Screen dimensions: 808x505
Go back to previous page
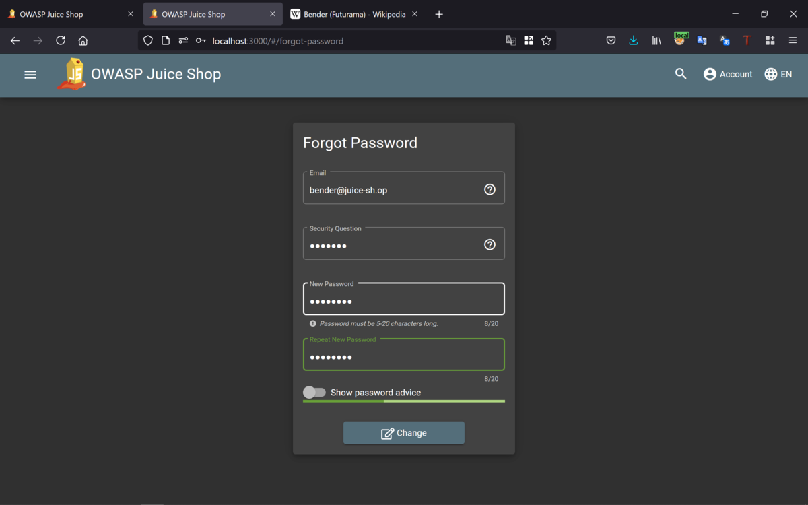pos(15,40)
